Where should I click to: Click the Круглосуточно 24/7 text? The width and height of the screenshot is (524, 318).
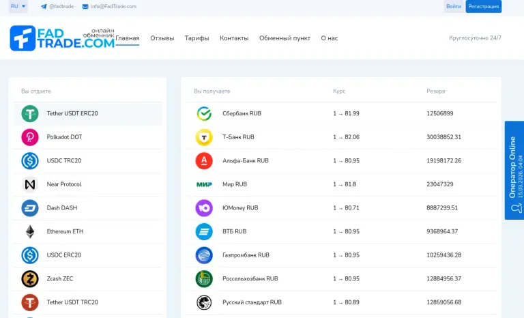click(475, 38)
